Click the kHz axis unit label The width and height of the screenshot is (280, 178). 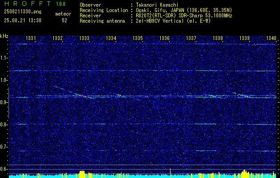(x=4, y=36)
